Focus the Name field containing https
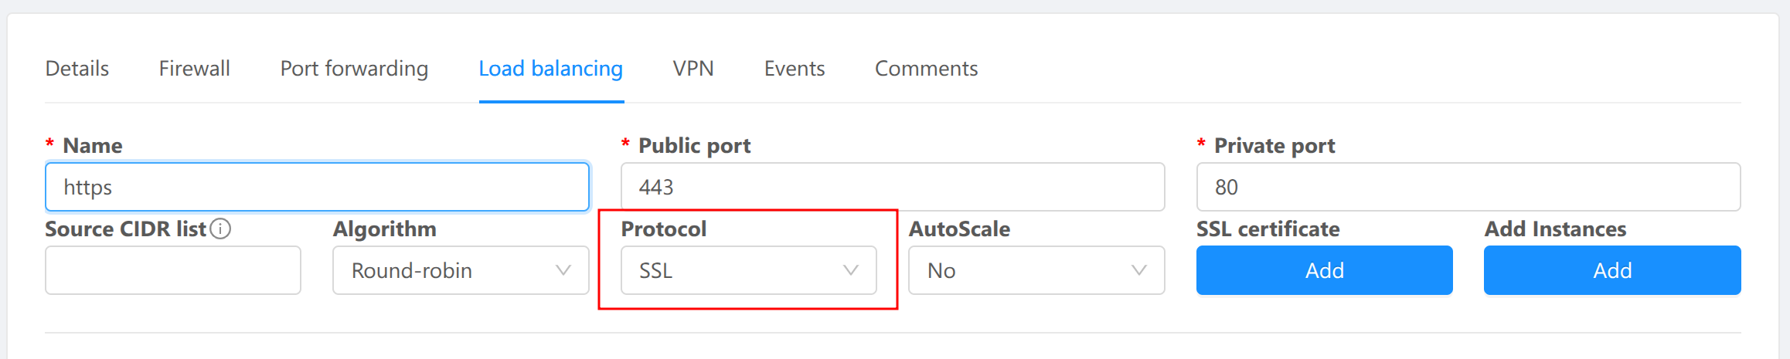1790x359 pixels. point(318,187)
